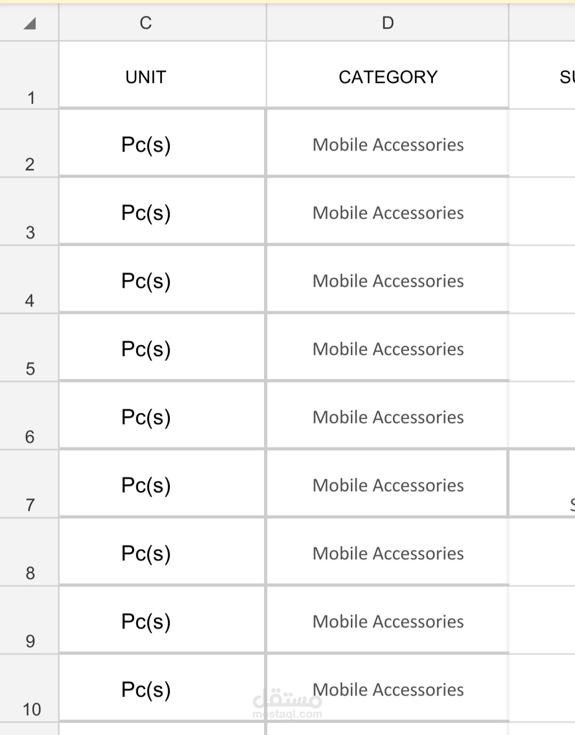Select Mobile Accessories cell in row 7

click(x=388, y=484)
